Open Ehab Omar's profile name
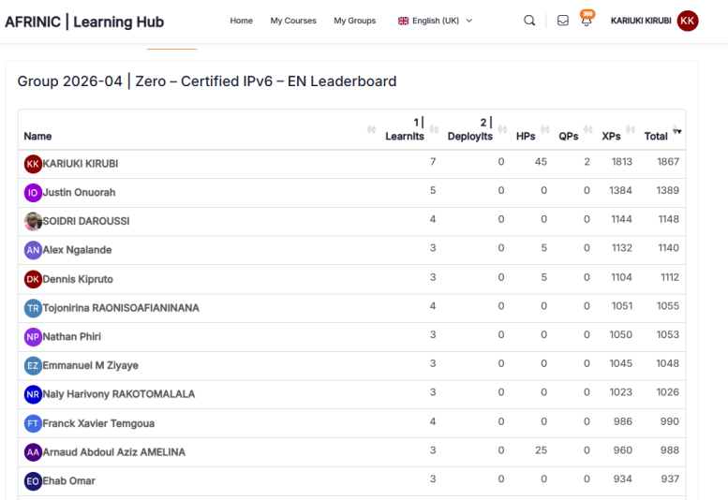 click(68, 481)
